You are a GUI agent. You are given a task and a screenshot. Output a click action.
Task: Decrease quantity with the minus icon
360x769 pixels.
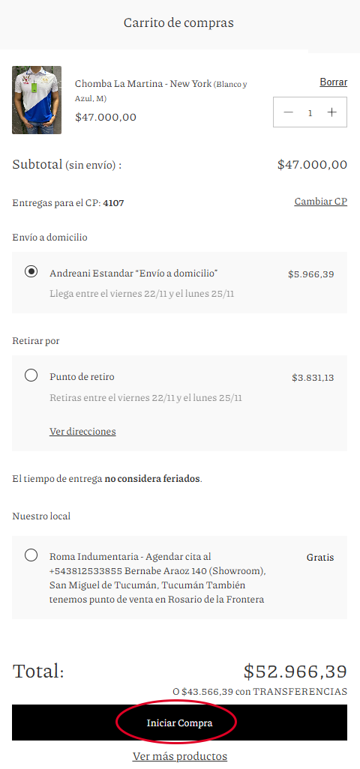(x=289, y=112)
